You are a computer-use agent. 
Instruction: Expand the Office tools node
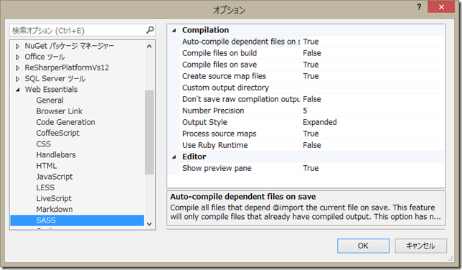18,57
